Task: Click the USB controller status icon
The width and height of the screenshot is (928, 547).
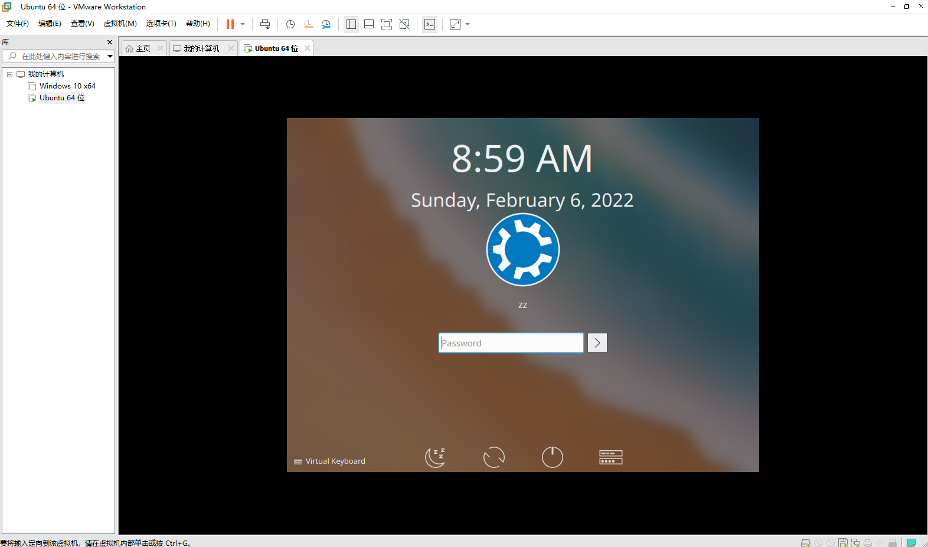Action: 893,543
